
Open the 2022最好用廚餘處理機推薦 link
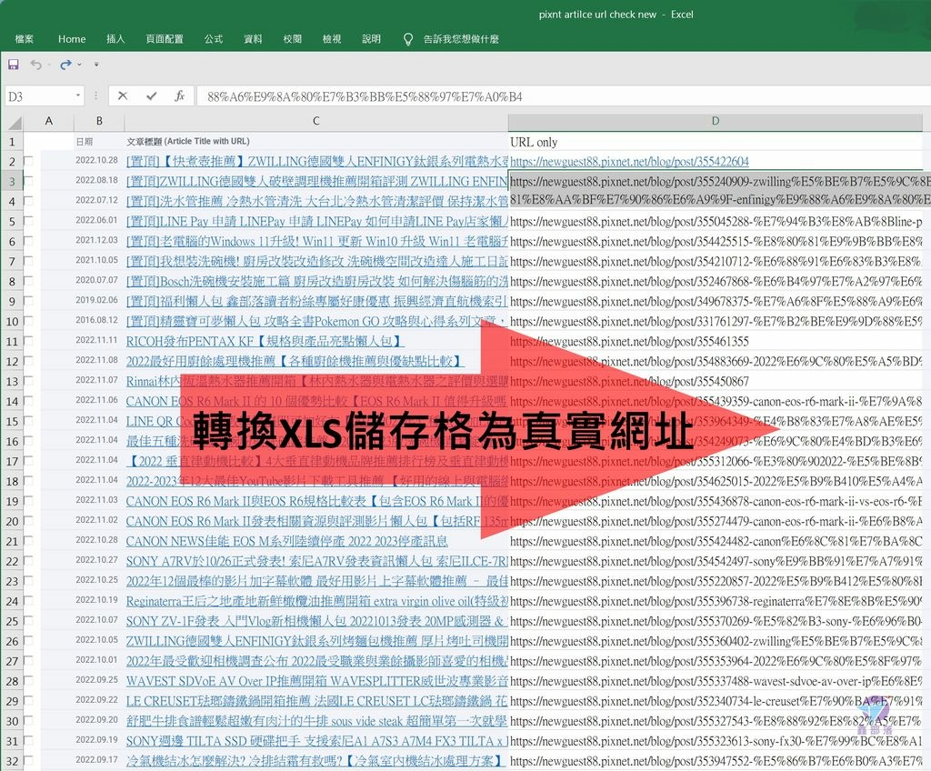295,361
